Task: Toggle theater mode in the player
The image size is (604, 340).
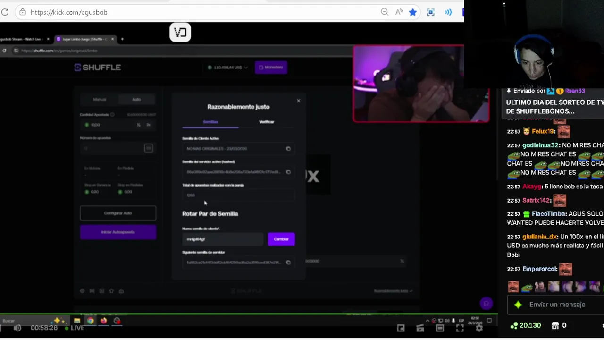Action: [x=440, y=328]
